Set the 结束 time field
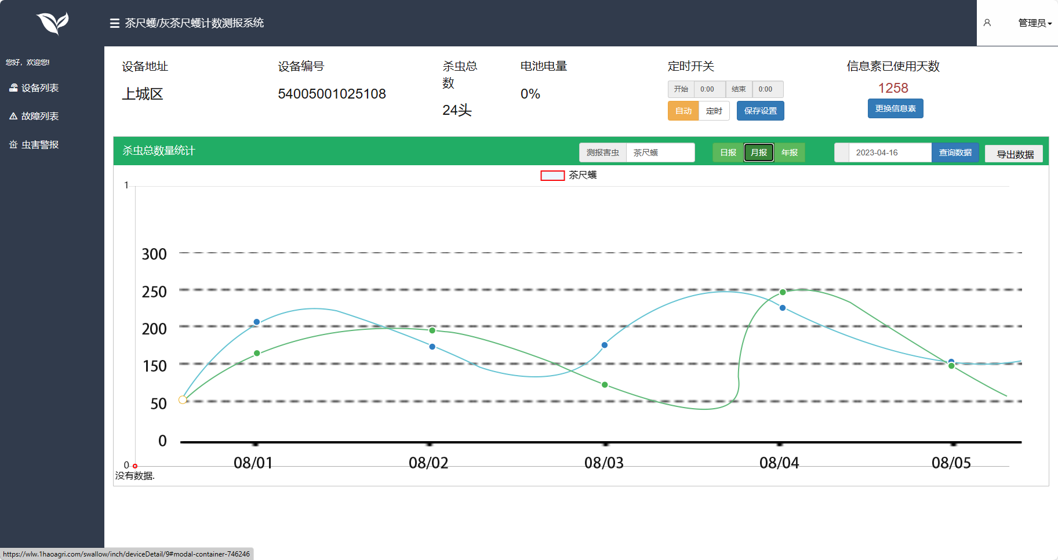The height and width of the screenshot is (560, 1058). tap(768, 89)
